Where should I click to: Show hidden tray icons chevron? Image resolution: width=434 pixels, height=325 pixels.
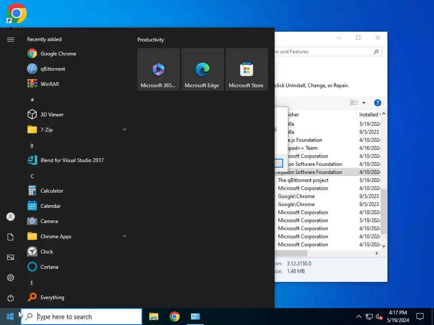[x=359, y=317]
